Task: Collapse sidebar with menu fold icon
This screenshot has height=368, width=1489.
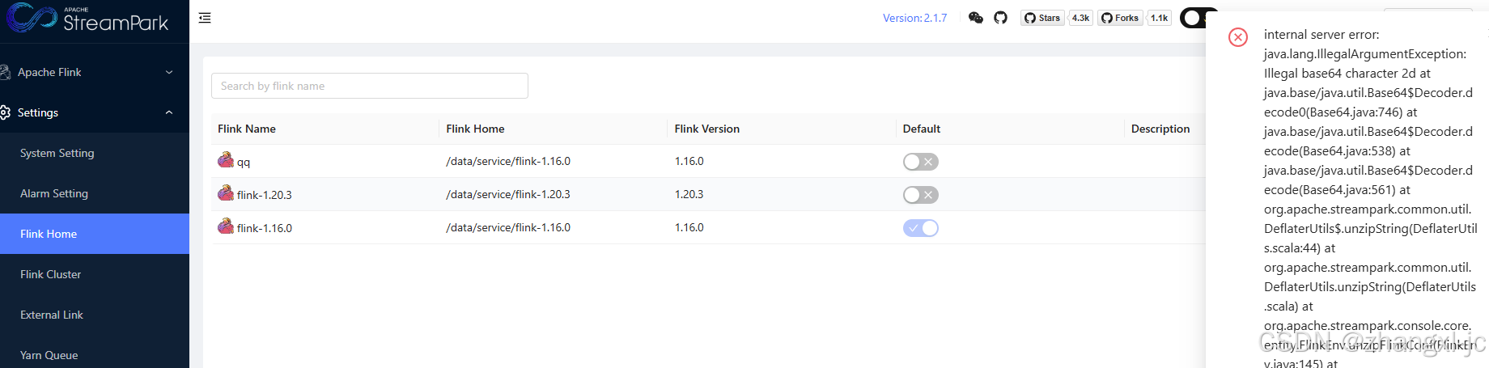Action: pyautogui.click(x=205, y=18)
